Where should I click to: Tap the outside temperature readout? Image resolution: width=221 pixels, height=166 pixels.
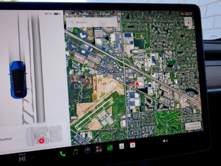tap(121, 14)
